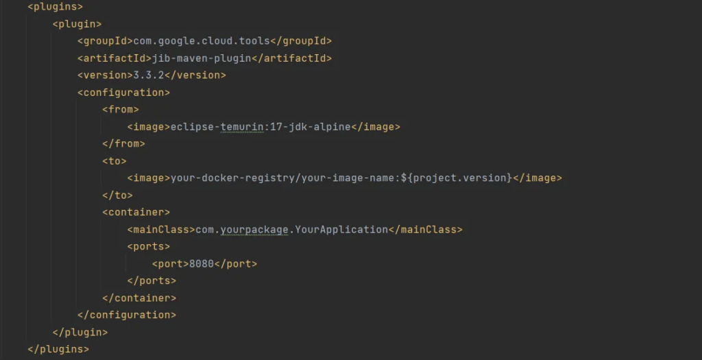Click the closing </ports> tag
Viewport: 702px width, 360px height.
coord(152,281)
